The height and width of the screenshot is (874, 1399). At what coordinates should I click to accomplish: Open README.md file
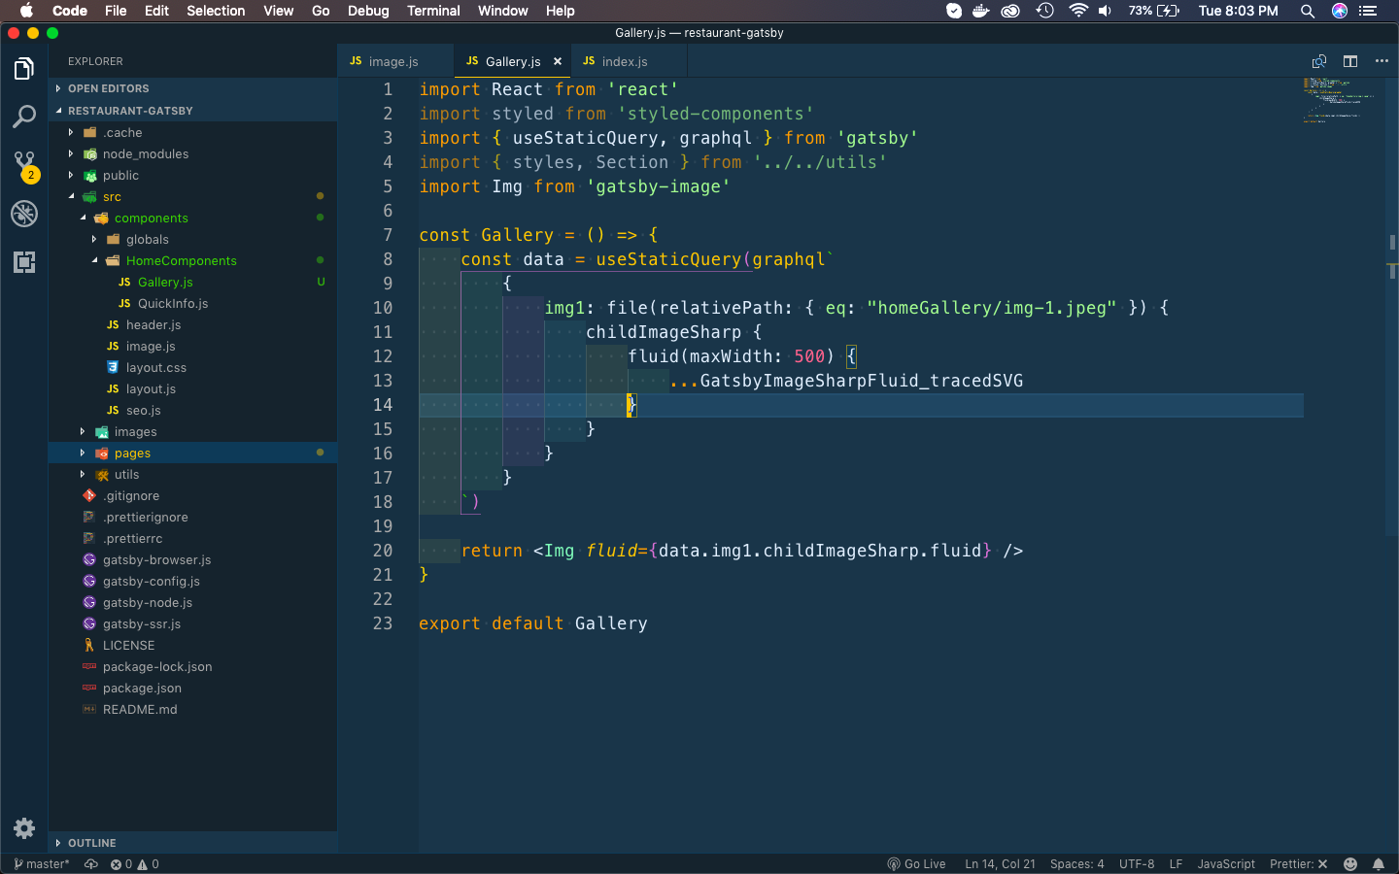click(x=192, y=710)
